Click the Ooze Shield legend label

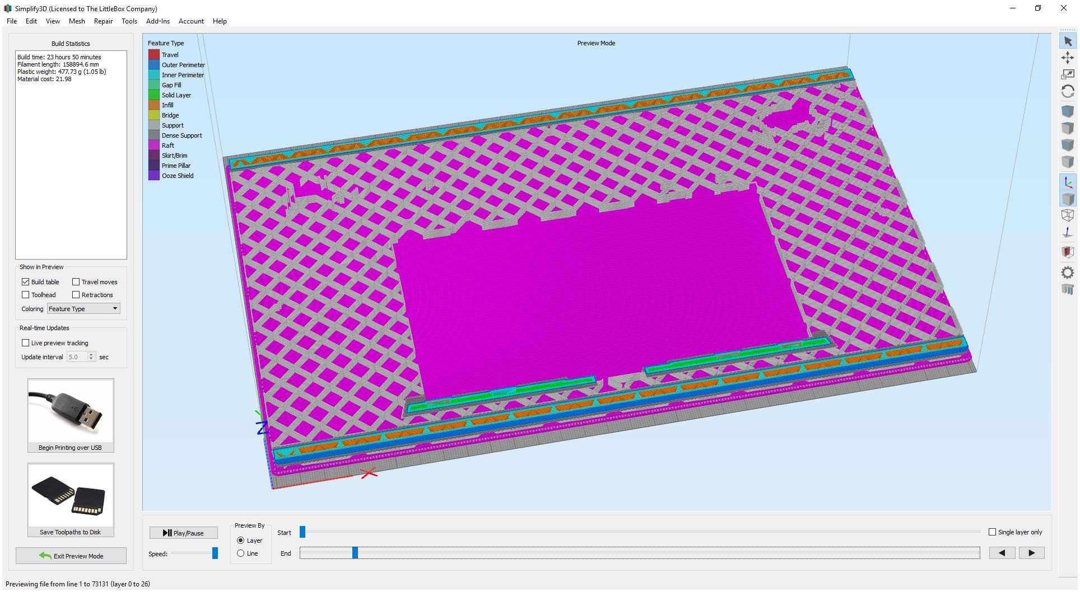pyautogui.click(x=178, y=176)
